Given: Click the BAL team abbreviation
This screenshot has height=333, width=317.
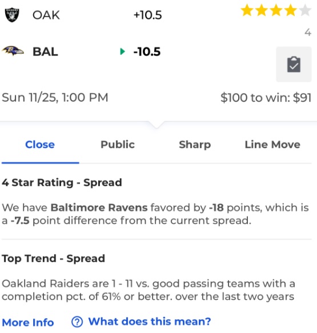Looking at the screenshot, I should 45,51.
